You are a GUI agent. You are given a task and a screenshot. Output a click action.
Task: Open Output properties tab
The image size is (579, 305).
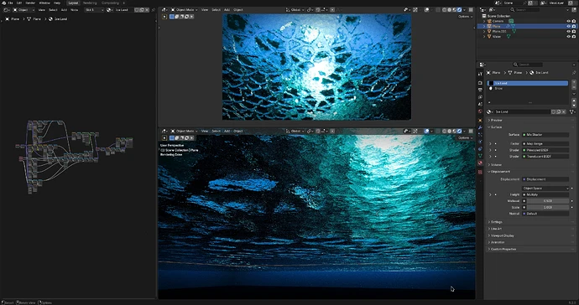pyautogui.click(x=480, y=90)
